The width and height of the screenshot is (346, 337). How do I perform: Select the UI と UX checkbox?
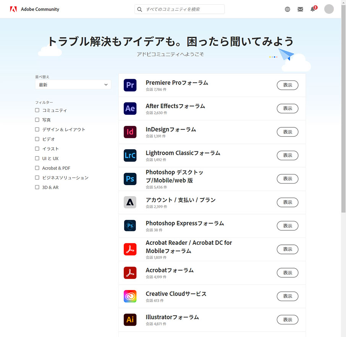[37, 158]
